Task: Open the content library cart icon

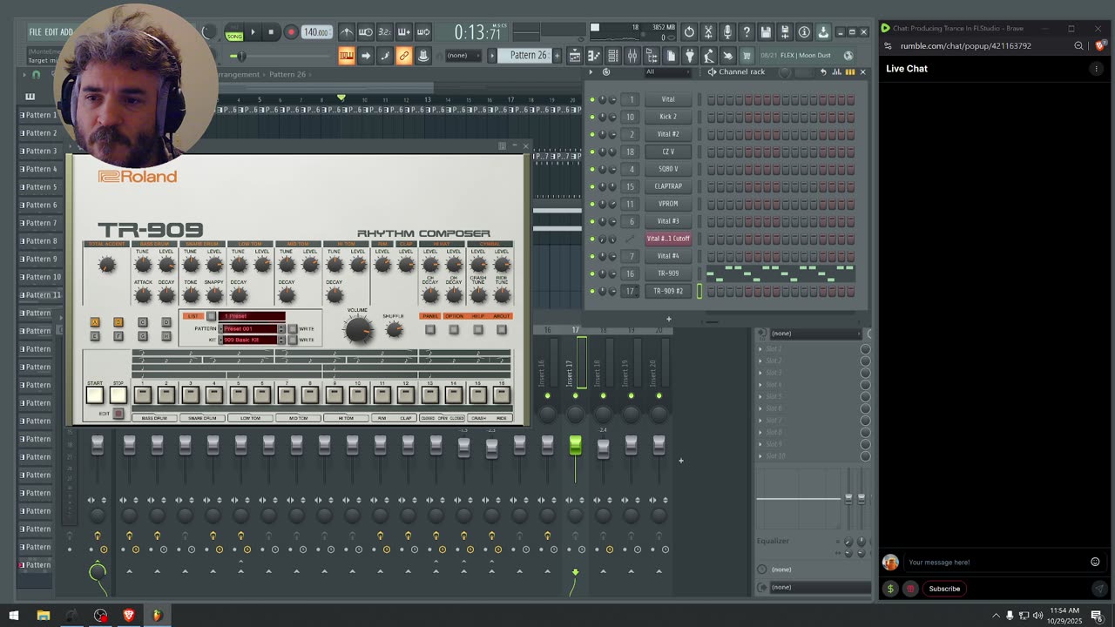Action: pos(747,56)
